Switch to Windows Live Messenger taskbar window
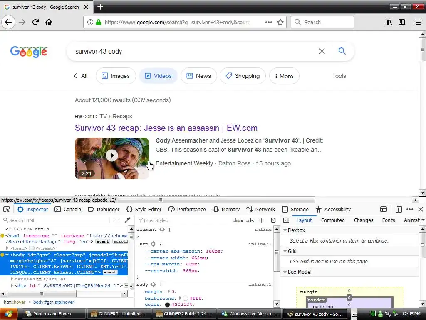426x320 pixels. click(x=250, y=314)
